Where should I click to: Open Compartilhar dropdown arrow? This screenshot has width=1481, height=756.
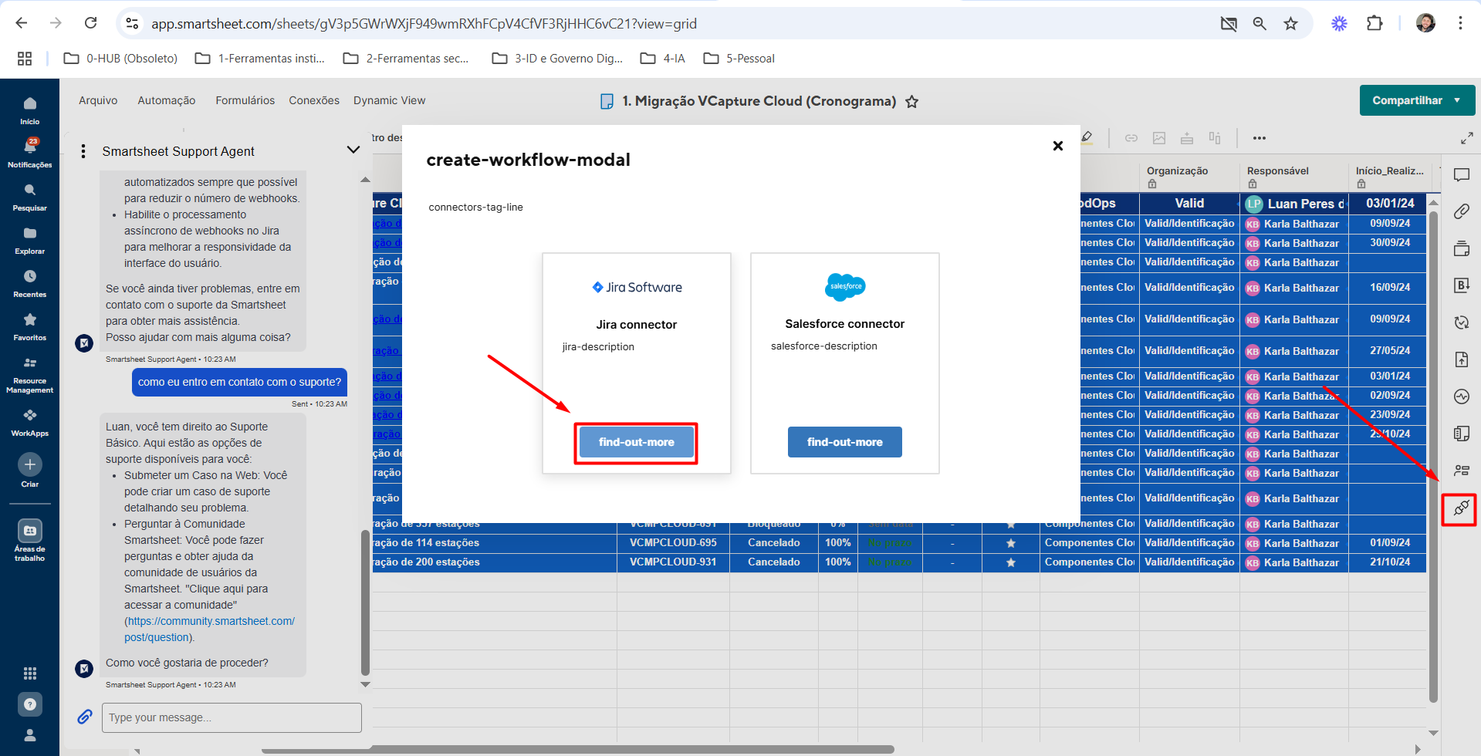coord(1457,101)
